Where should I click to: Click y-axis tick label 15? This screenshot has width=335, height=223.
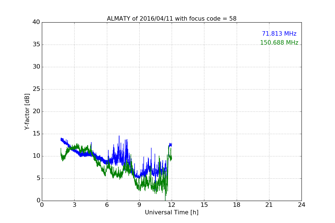pos(36,134)
